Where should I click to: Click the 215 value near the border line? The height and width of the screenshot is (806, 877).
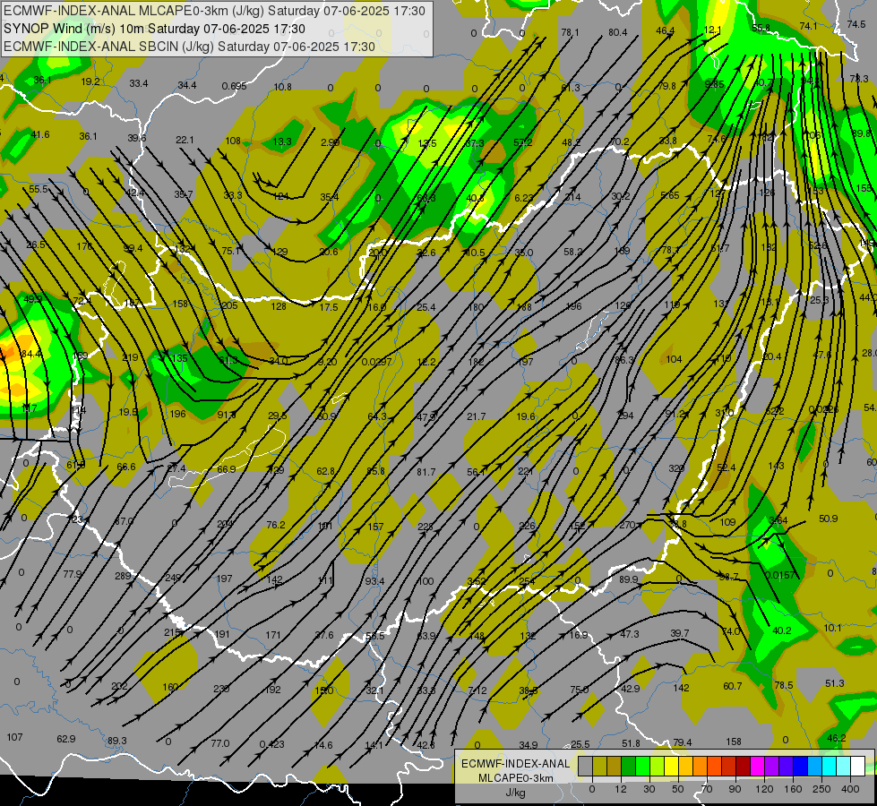pyautogui.click(x=172, y=632)
